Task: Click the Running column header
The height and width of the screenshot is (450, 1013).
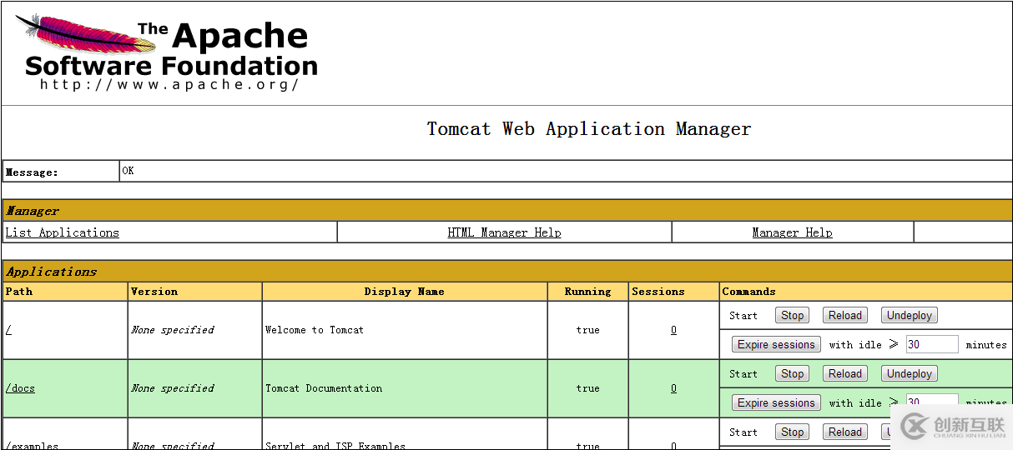Action: (x=587, y=292)
